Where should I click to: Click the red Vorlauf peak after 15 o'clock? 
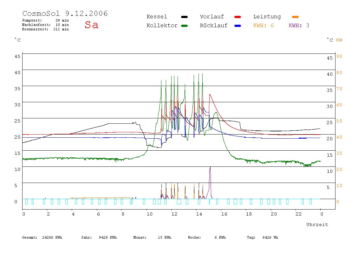point(210,95)
